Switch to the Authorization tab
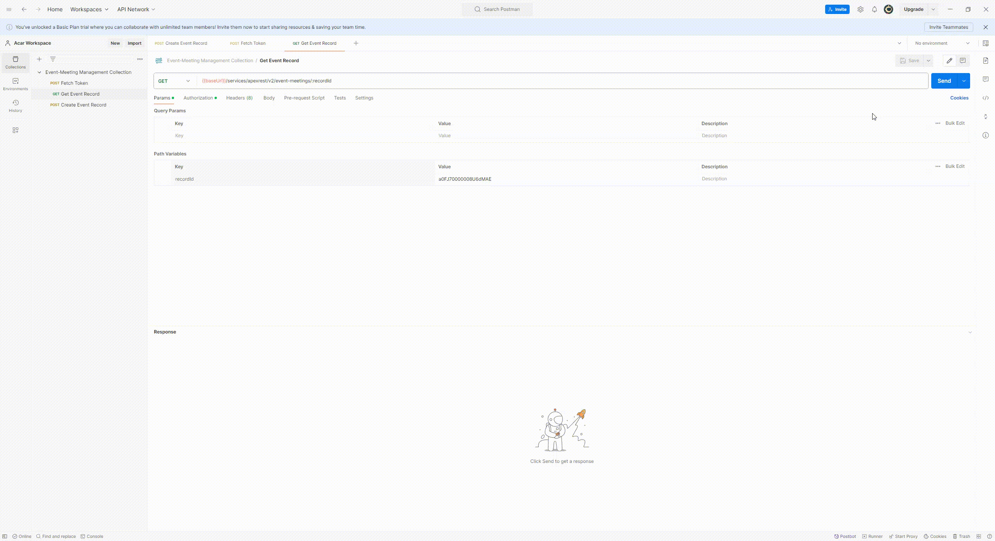This screenshot has width=995, height=541. click(198, 98)
